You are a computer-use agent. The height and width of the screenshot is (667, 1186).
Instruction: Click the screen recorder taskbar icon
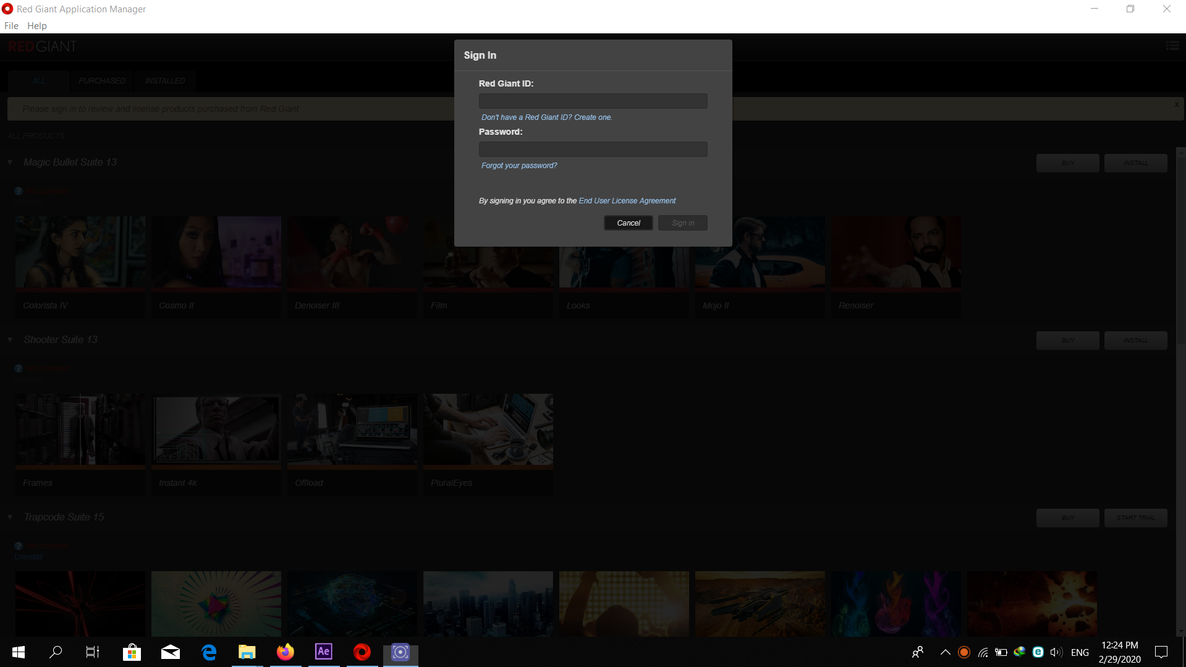coord(400,652)
